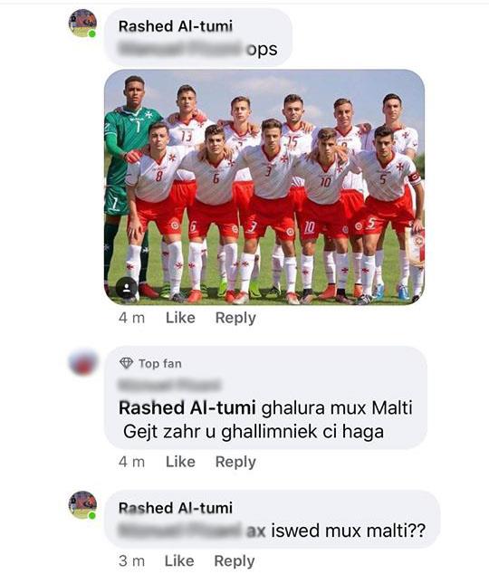Like the 'iswed mux malti??' comment
Screen dimensions: 489x584
(179, 560)
